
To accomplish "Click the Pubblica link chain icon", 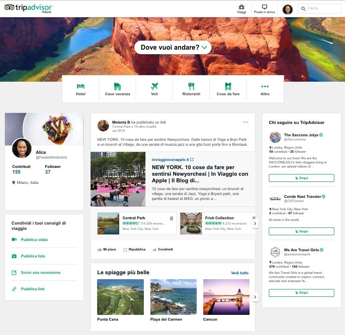I will point(14,289).
